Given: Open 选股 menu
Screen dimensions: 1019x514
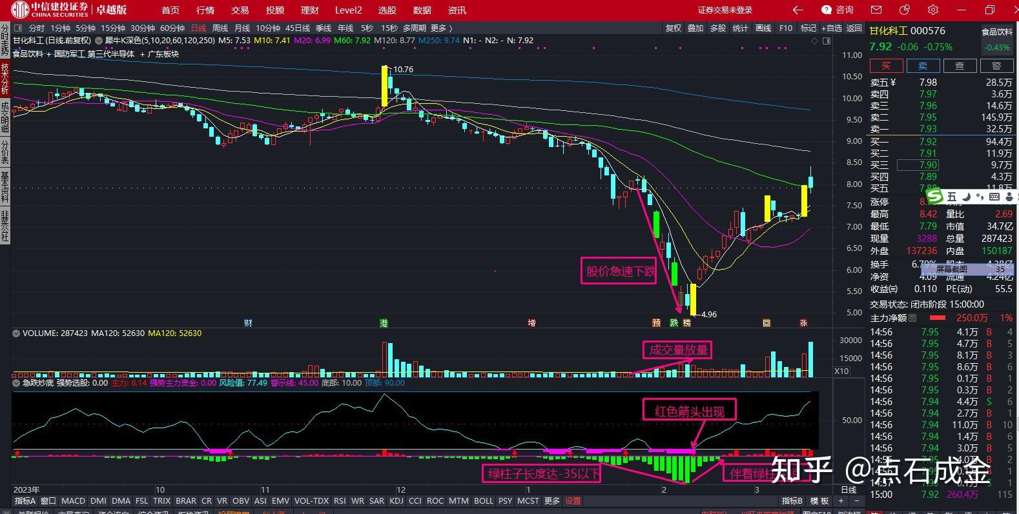Looking at the screenshot, I should [x=387, y=10].
